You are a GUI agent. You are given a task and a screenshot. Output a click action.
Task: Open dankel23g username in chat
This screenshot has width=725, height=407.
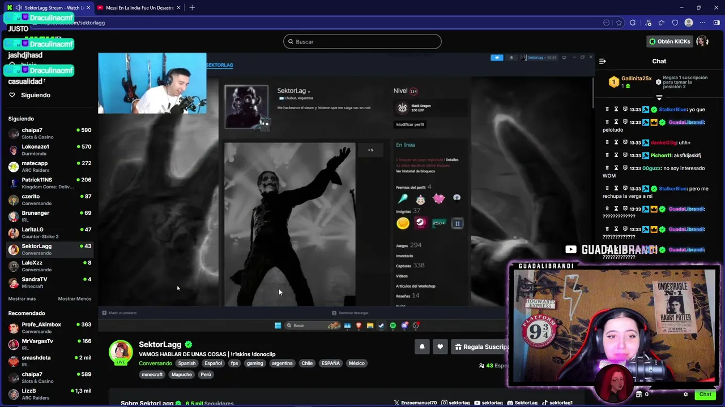pos(663,142)
